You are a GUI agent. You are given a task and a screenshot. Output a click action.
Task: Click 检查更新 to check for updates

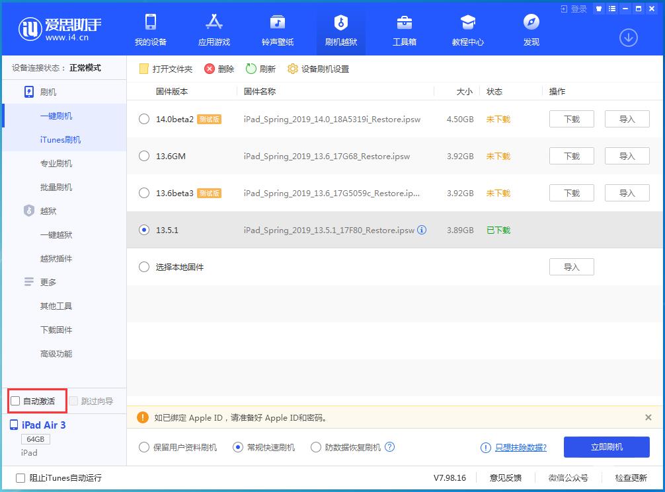(x=630, y=477)
